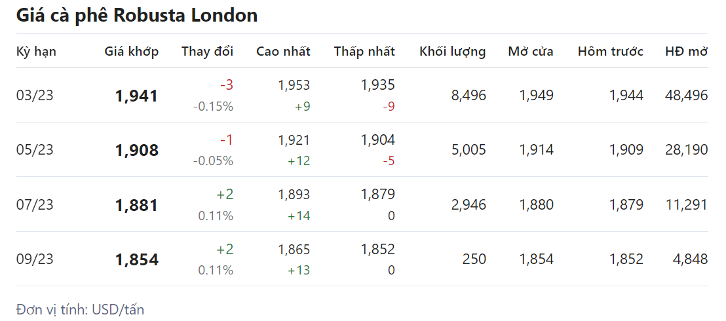This screenshot has width=726, height=321.
Task: Click the 'Khối lượng' column header
Action: tap(452, 51)
